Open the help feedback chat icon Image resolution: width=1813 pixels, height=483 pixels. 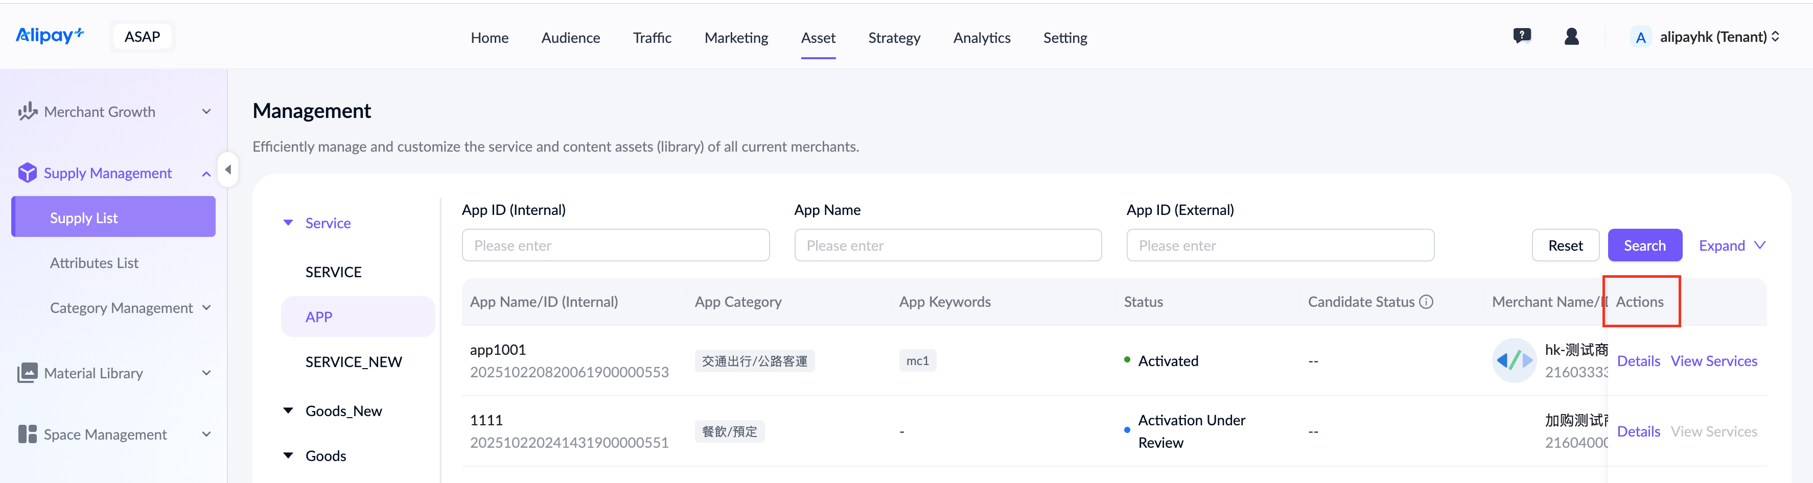point(1522,37)
